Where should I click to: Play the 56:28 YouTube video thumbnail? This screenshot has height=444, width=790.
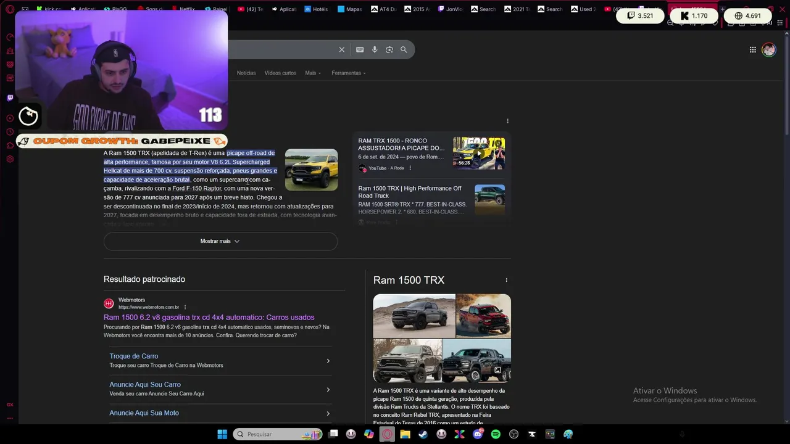tap(479, 153)
